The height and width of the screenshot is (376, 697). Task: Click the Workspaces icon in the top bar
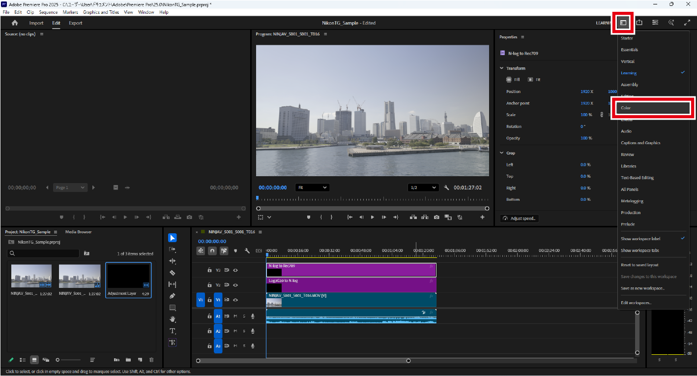(622, 23)
